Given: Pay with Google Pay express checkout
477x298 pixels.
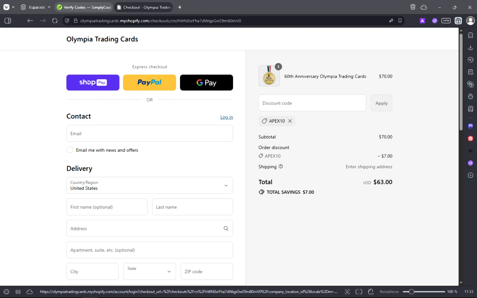Looking at the screenshot, I should [x=206, y=83].
